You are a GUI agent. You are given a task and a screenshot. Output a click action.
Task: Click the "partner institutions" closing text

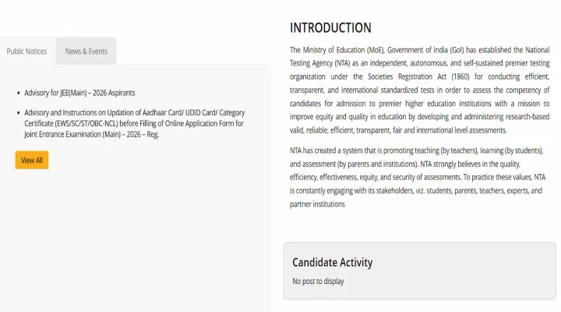point(317,204)
